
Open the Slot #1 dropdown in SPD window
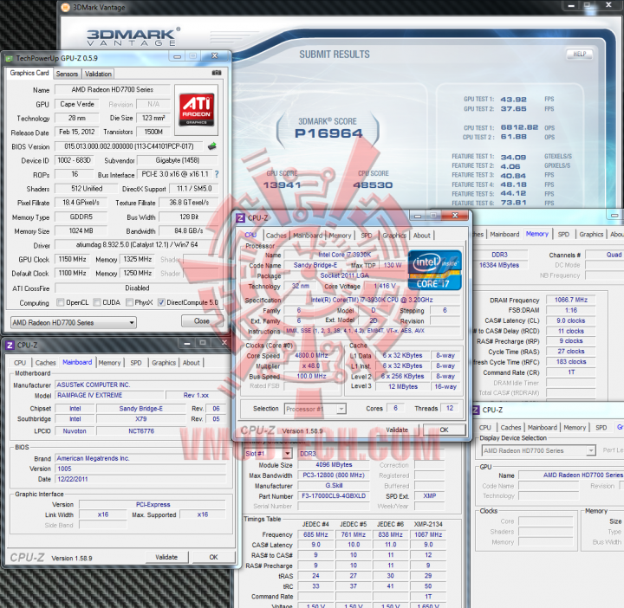tap(268, 453)
